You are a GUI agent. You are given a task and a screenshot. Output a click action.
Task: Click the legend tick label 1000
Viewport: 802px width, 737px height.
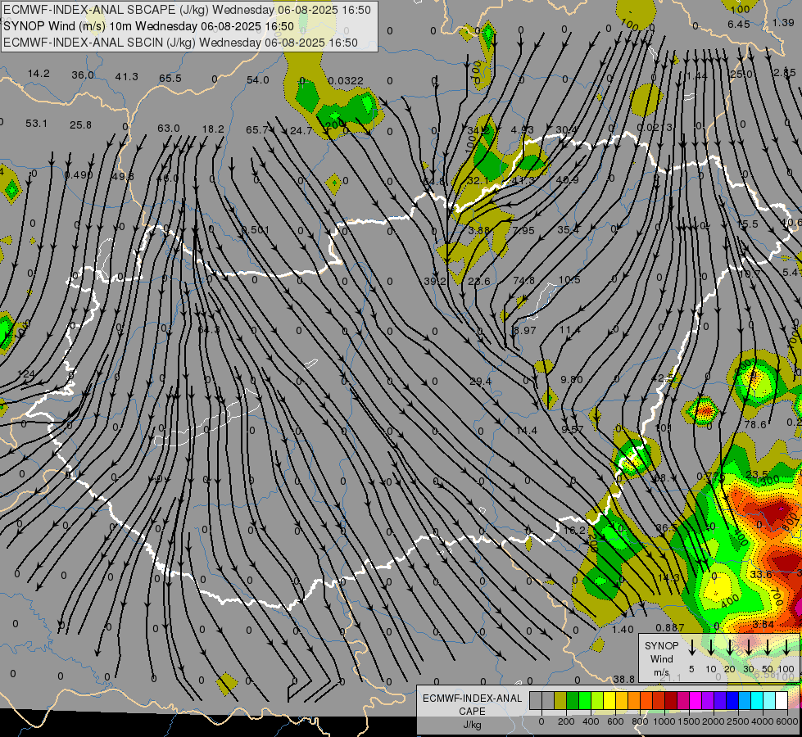point(664,721)
